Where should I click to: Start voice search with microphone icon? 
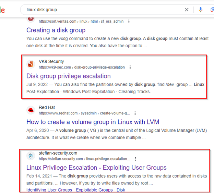coord(201,10)
